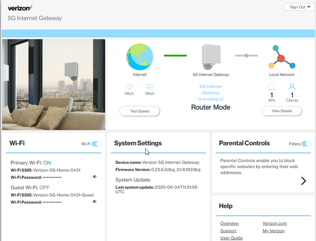Image resolution: width=316 pixels, height=241 pixels.
Task: Click the Parental Controls description text
Action: coord(259,167)
